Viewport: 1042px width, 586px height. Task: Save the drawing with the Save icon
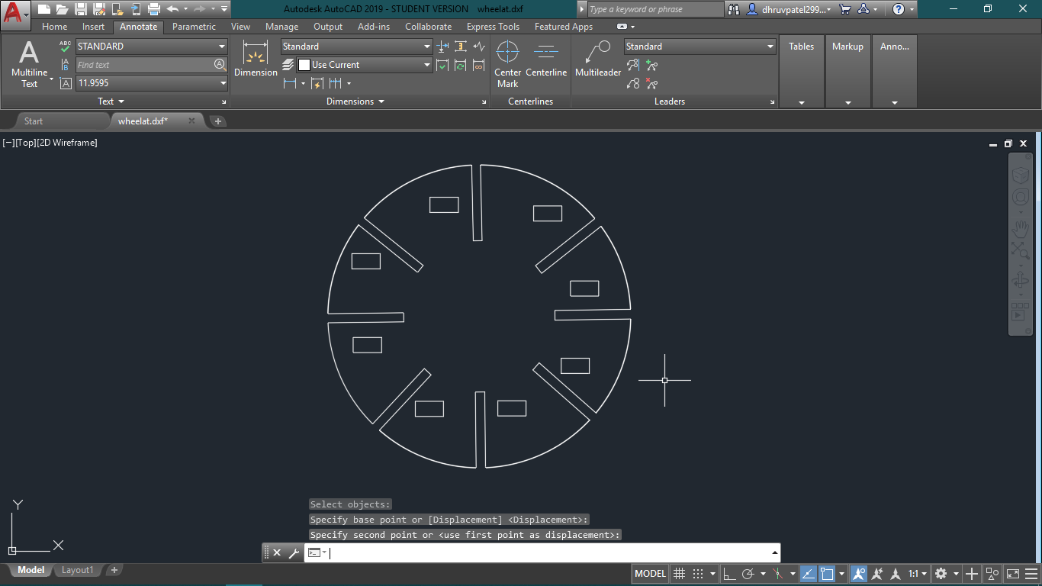81,9
